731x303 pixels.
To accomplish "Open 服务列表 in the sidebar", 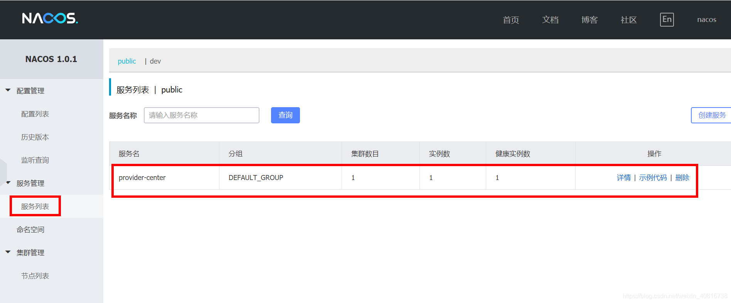I will (35, 207).
